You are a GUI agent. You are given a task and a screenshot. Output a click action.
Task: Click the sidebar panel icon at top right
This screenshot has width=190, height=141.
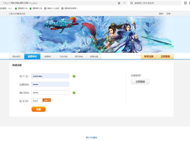(185, 3)
